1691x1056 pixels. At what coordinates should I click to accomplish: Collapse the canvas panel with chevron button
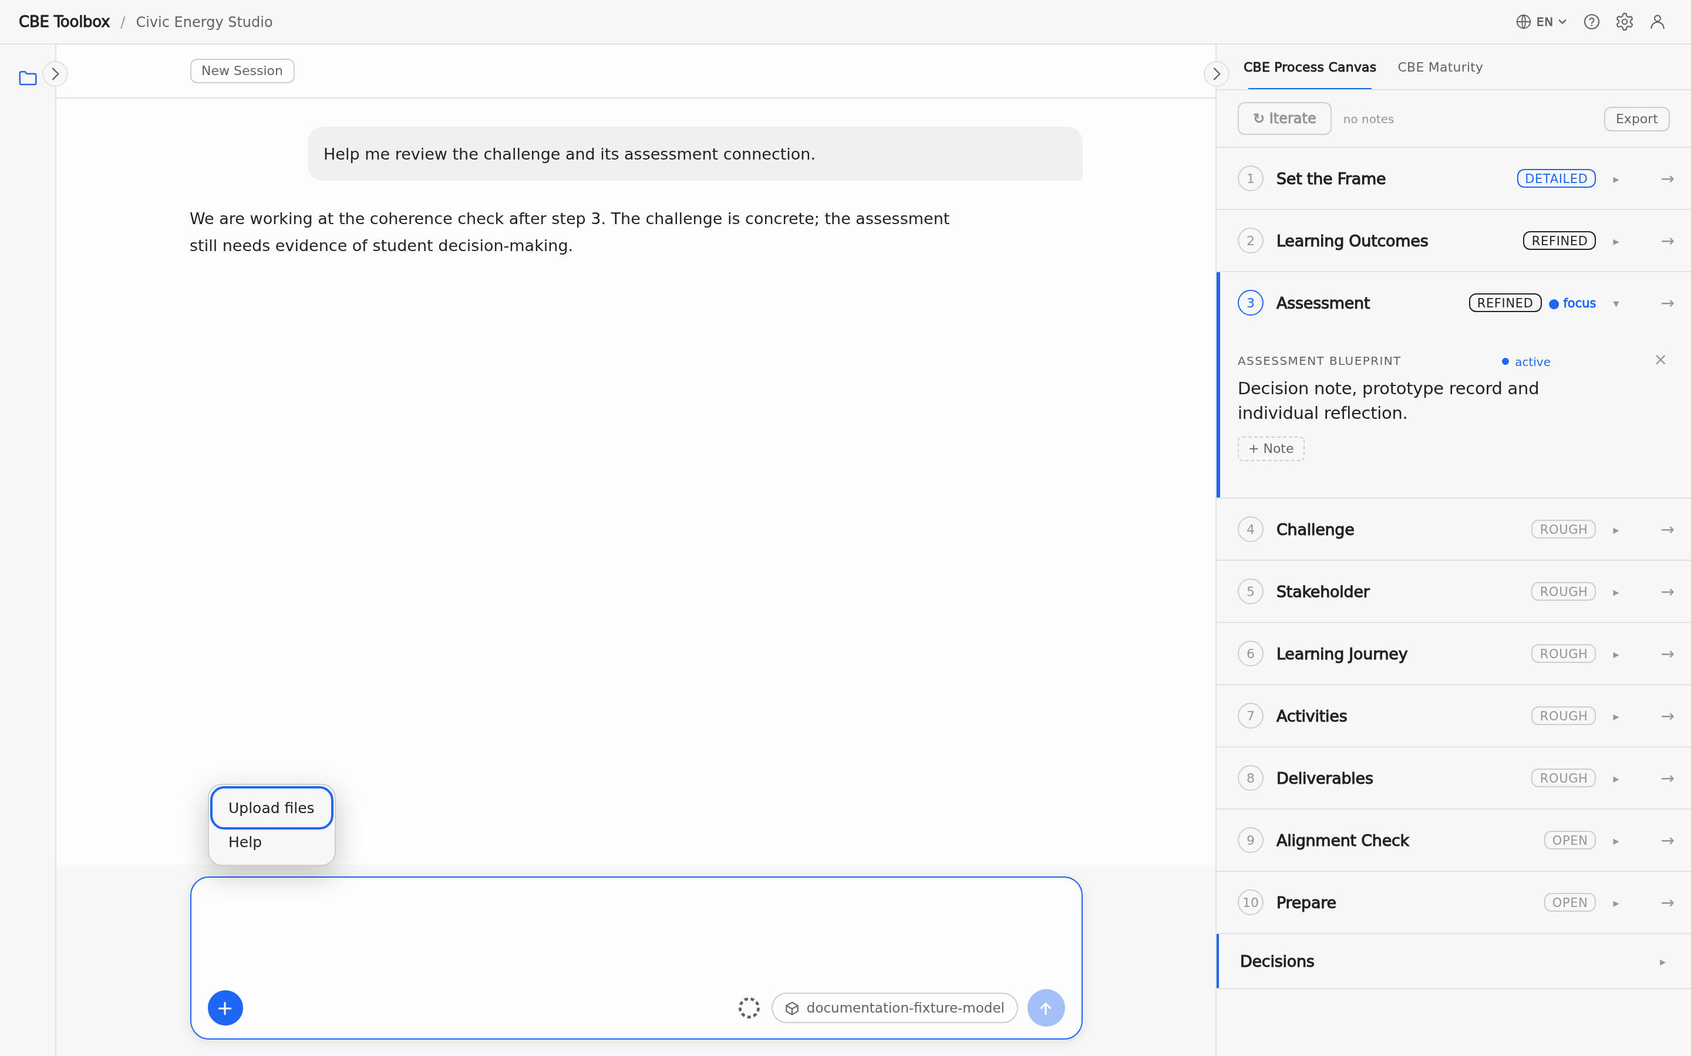1216,74
